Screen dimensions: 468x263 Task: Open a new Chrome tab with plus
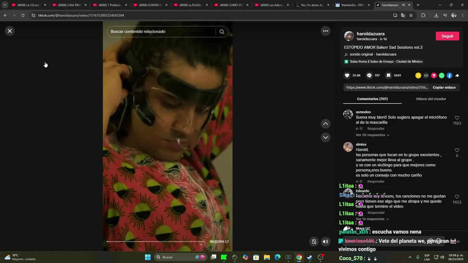tap(418, 5)
